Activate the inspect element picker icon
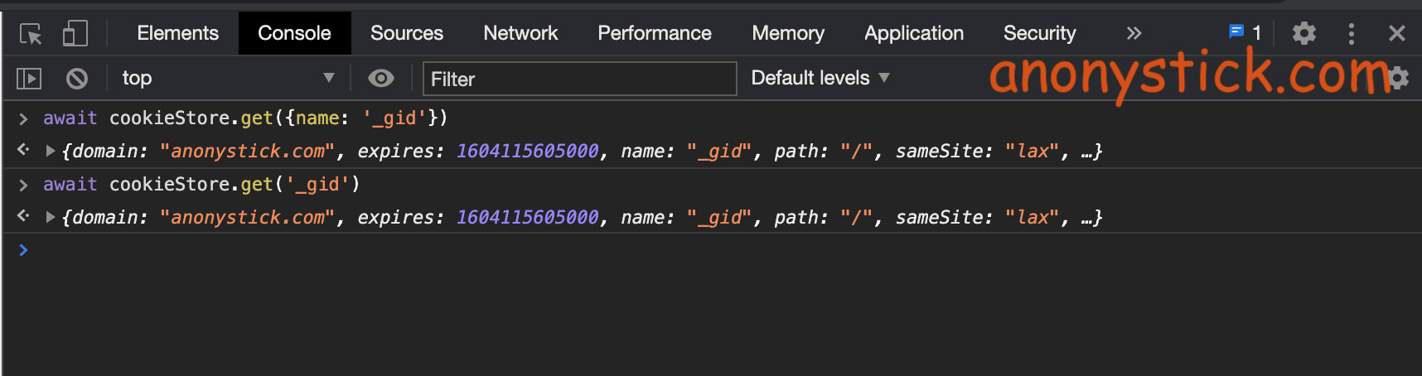1422x376 pixels. coord(31,34)
